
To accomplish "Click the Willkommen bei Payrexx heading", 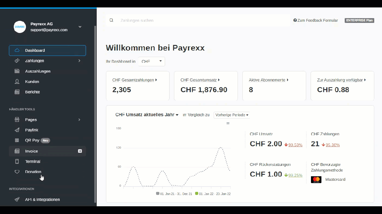I will [x=155, y=48].
